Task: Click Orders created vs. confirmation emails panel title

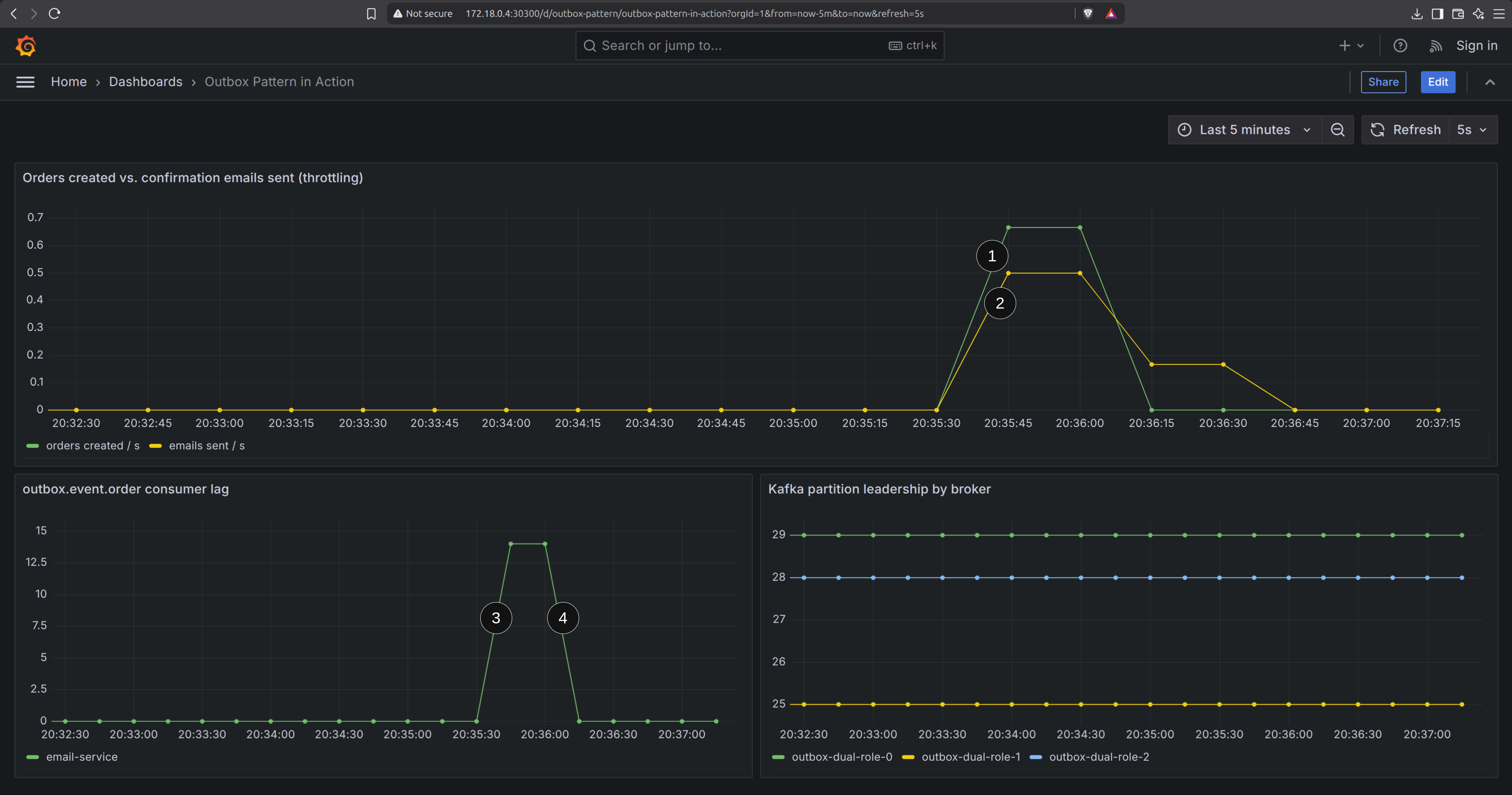Action: pos(193,178)
